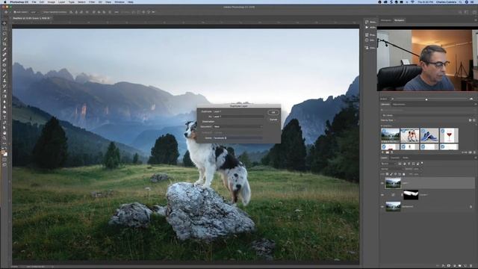Open the Layer menu
The height and width of the screenshot is (269, 478).
[61, 1]
